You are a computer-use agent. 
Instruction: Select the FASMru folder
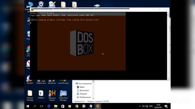(41, 94)
